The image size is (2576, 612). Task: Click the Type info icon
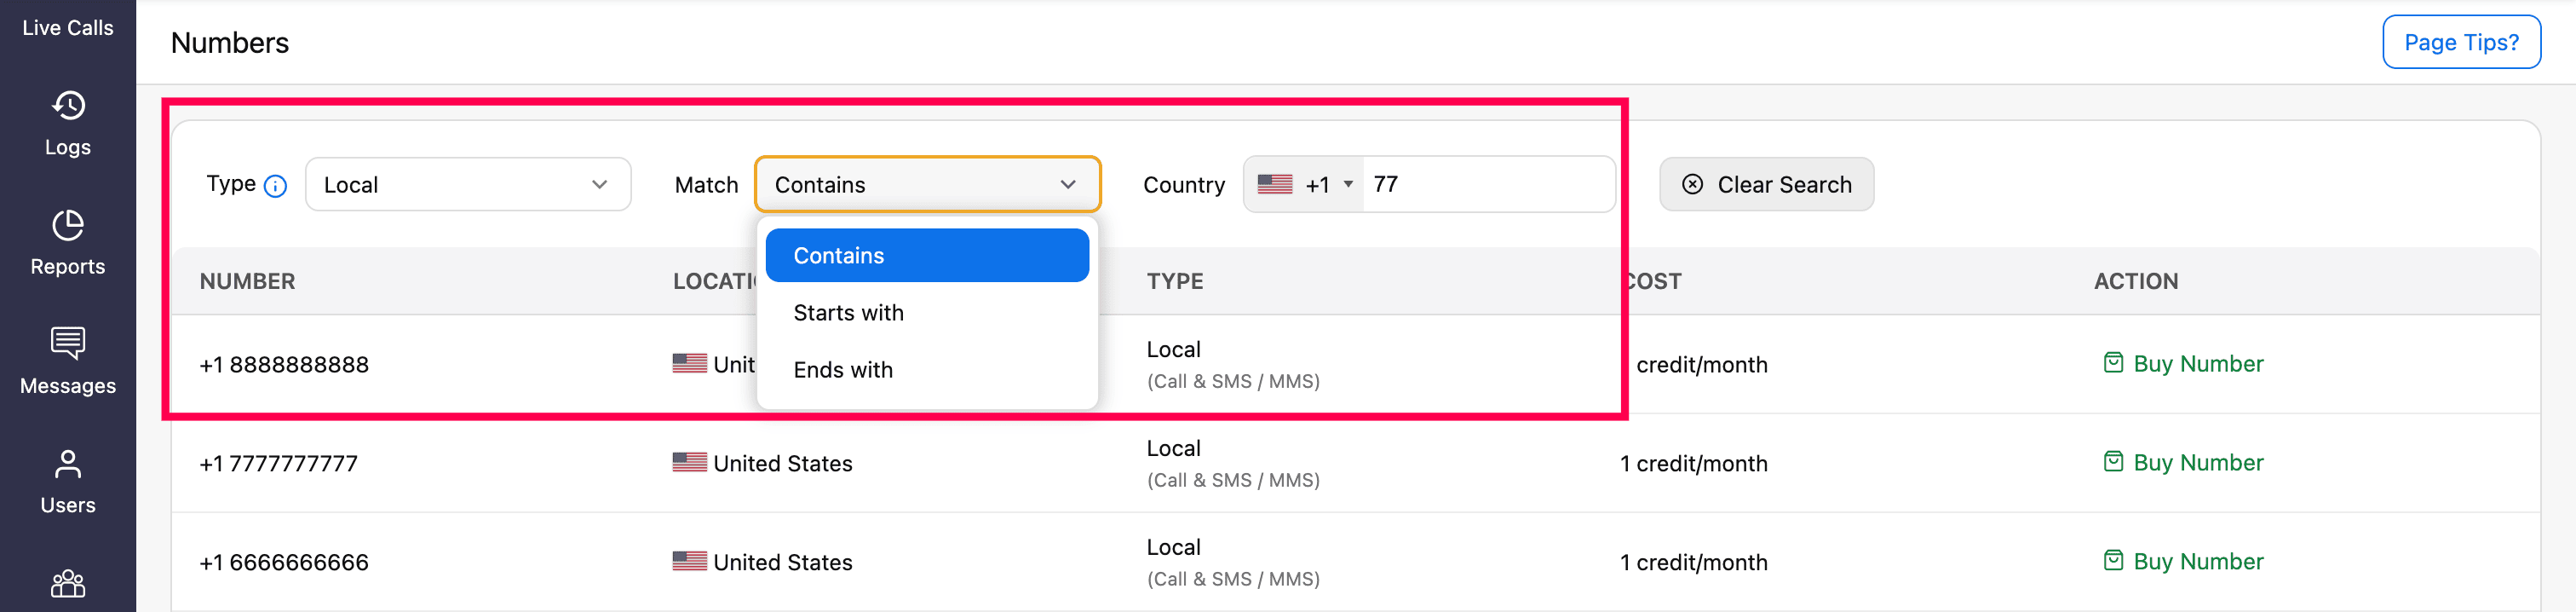tap(275, 186)
